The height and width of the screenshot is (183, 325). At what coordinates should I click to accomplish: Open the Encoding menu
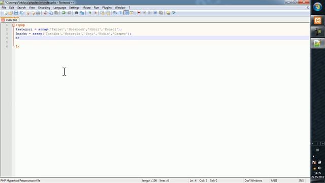click(44, 8)
